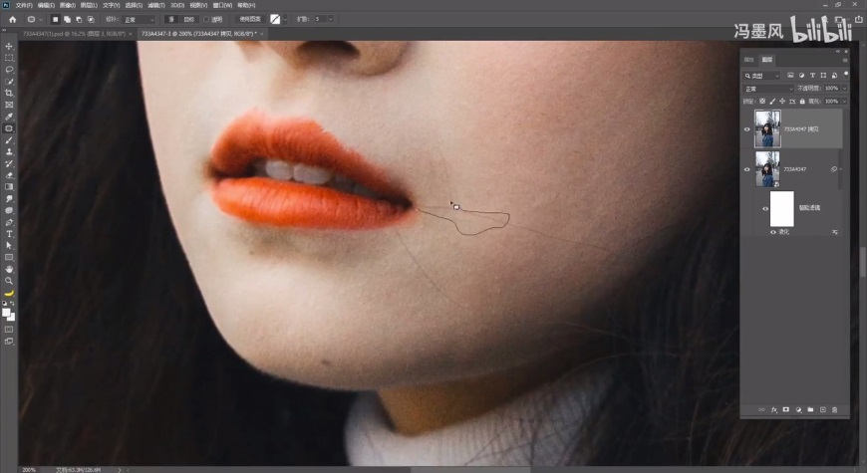Viewport: 867px width, 473px height.
Task: Choose Subtract from Selection mode
Action: pos(79,19)
